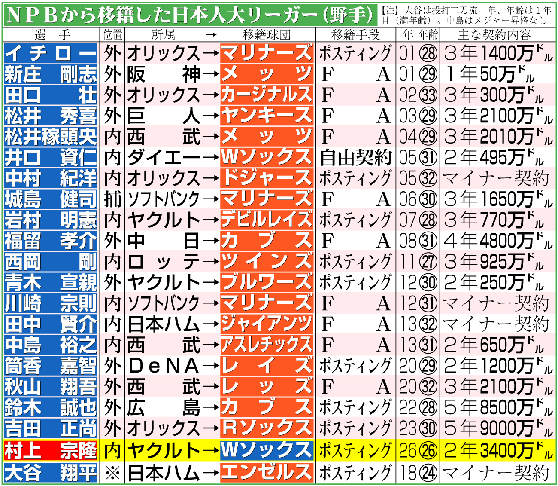Screen dimensions: 558x486
Task: Click the team cell "ツインズ"
Action: pyautogui.click(x=267, y=261)
